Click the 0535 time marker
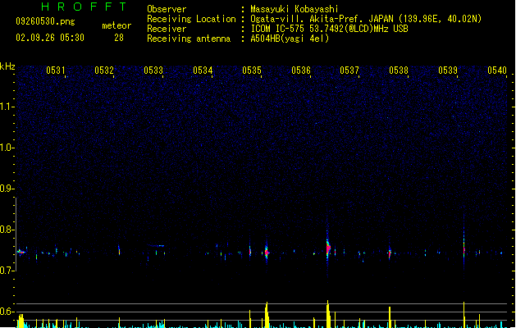This screenshot has width=516, height=328. (x=252, y=71)
